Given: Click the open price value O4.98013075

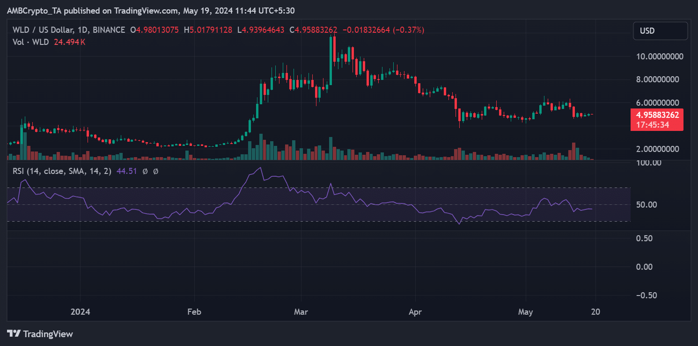Looking at the screenshot, I should (x=155, y=30).
